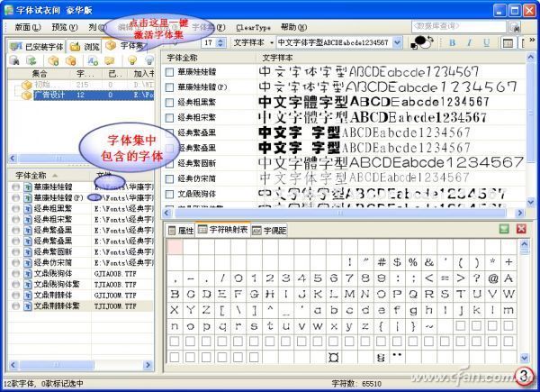Open the ClearType menu
The width and height of the screenshot is (540, 392).
pyautogui.click(x=253, y=27)
